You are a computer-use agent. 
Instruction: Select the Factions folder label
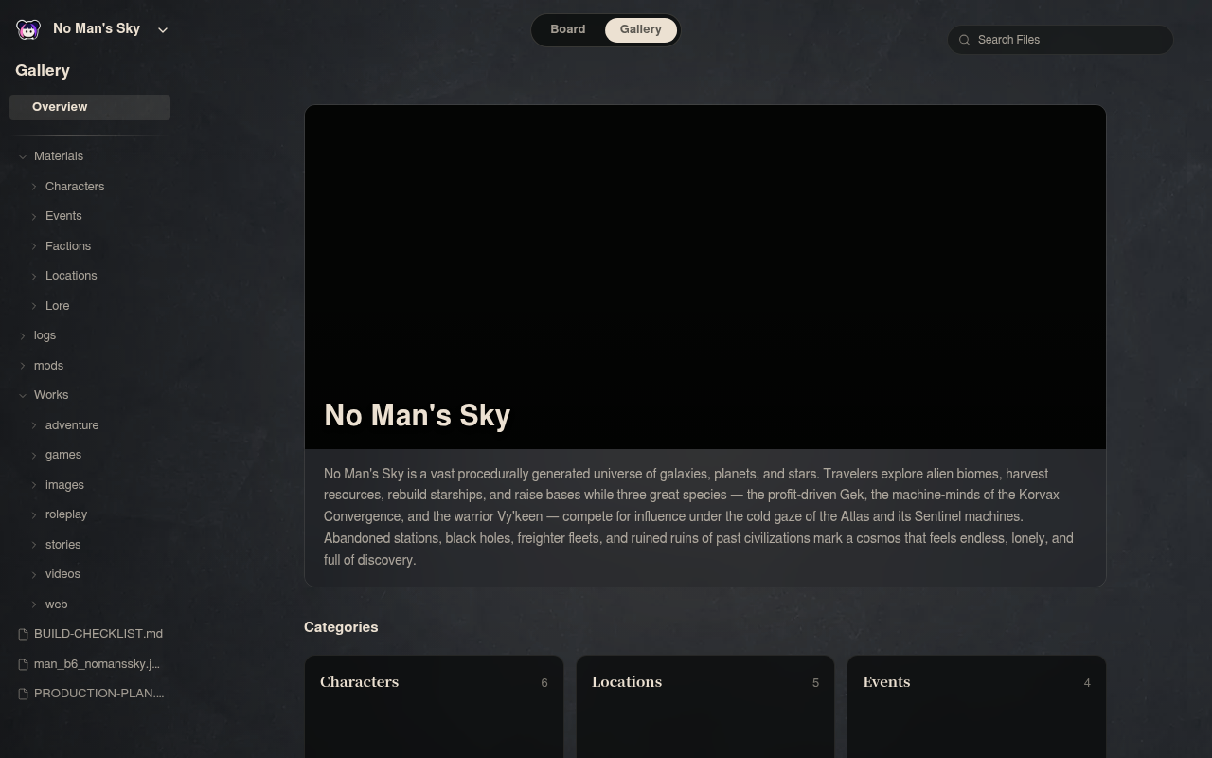tap(68, 246)
